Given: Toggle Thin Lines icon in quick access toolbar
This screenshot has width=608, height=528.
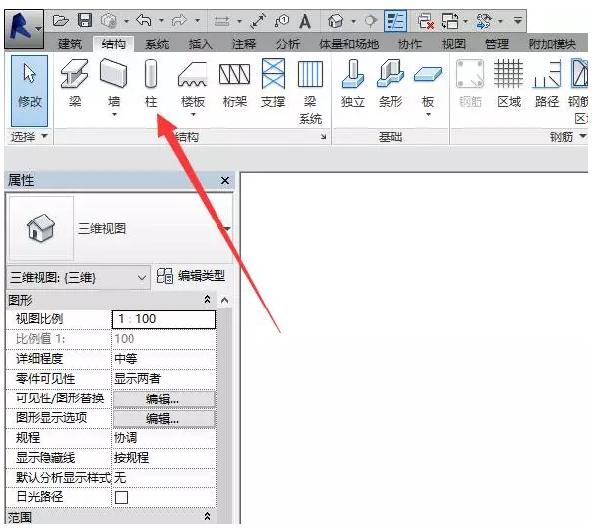Looking at the screenshot, I should pyautogui.click(x=395, y=21).
